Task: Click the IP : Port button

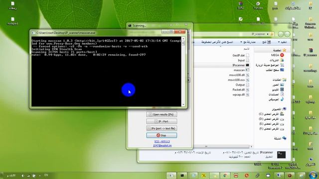Action: [161, 121]
